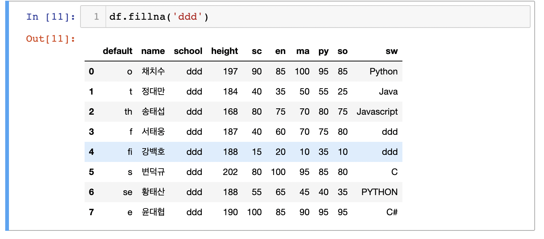
Task: Click the sw cell 'C' in row 5
Action: tap(395, 172)
